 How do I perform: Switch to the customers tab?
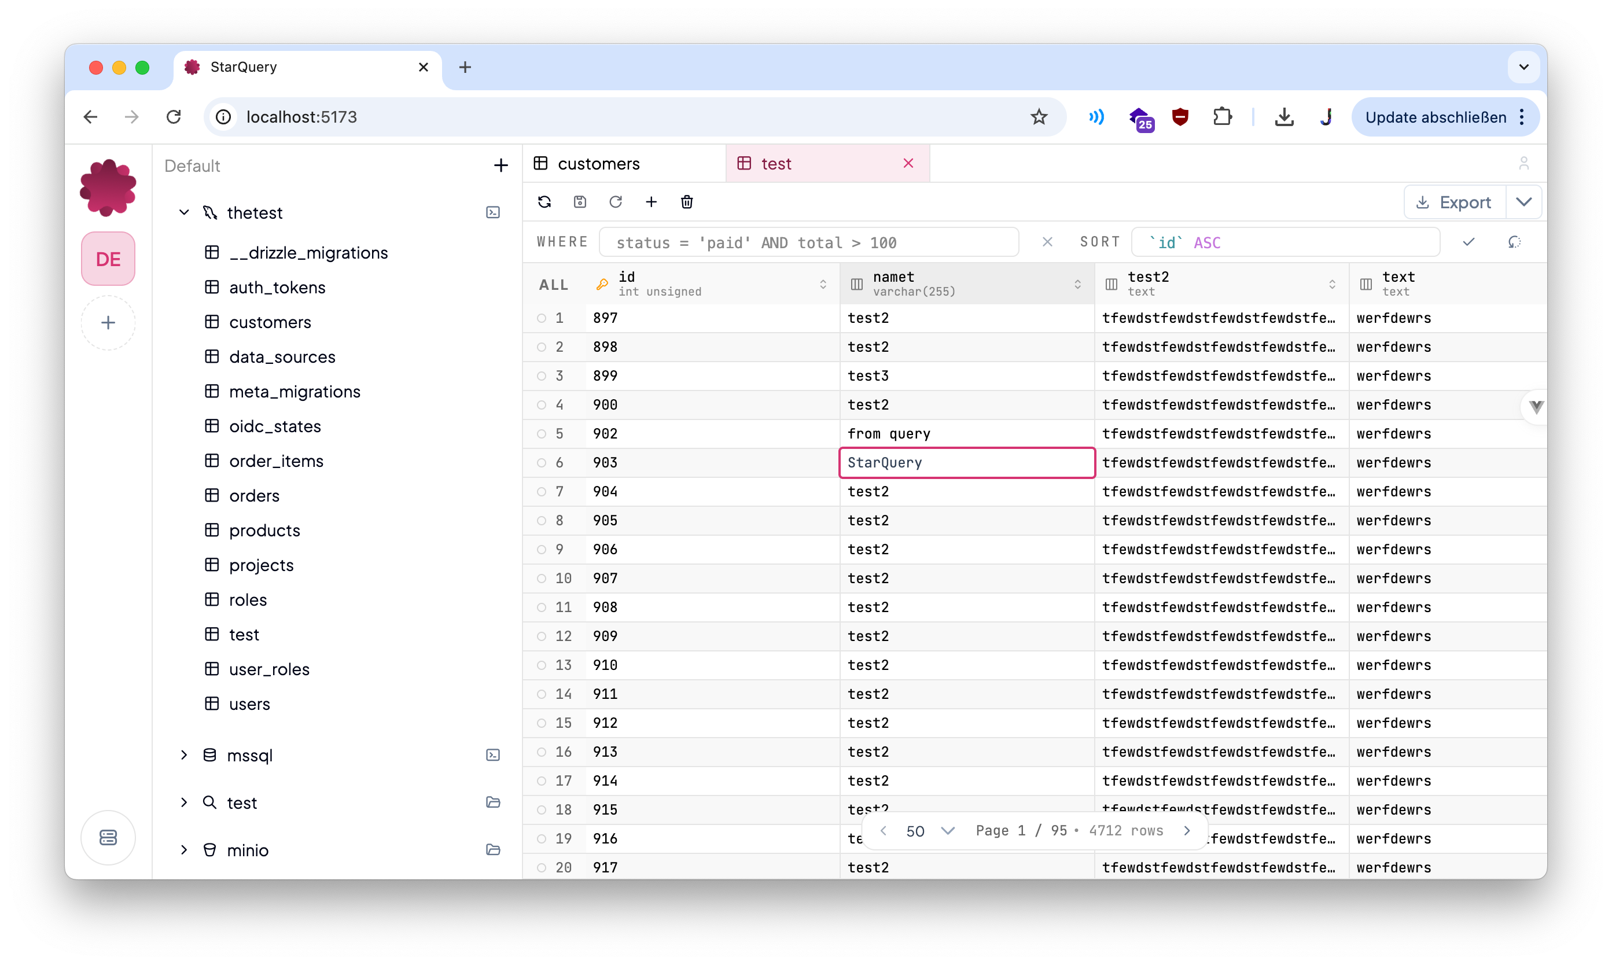coord(598,163)
